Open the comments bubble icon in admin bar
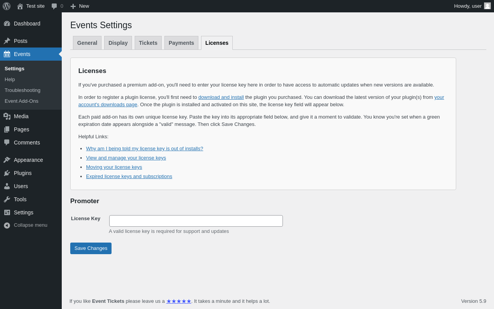This screenshot has height=309, width=494. pyautogui.click(x=54, y=6)
